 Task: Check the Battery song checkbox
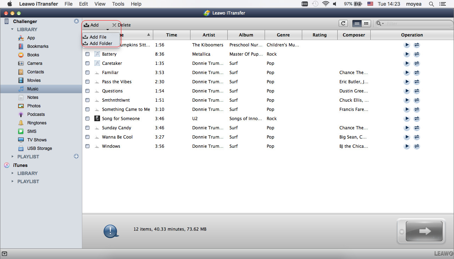(x=87, y=54)
